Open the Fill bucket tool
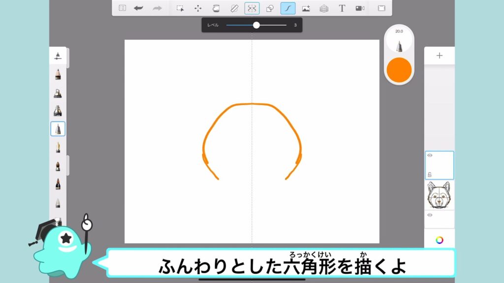Viewport: 504px width, 283px height. [x=216, y=8]
